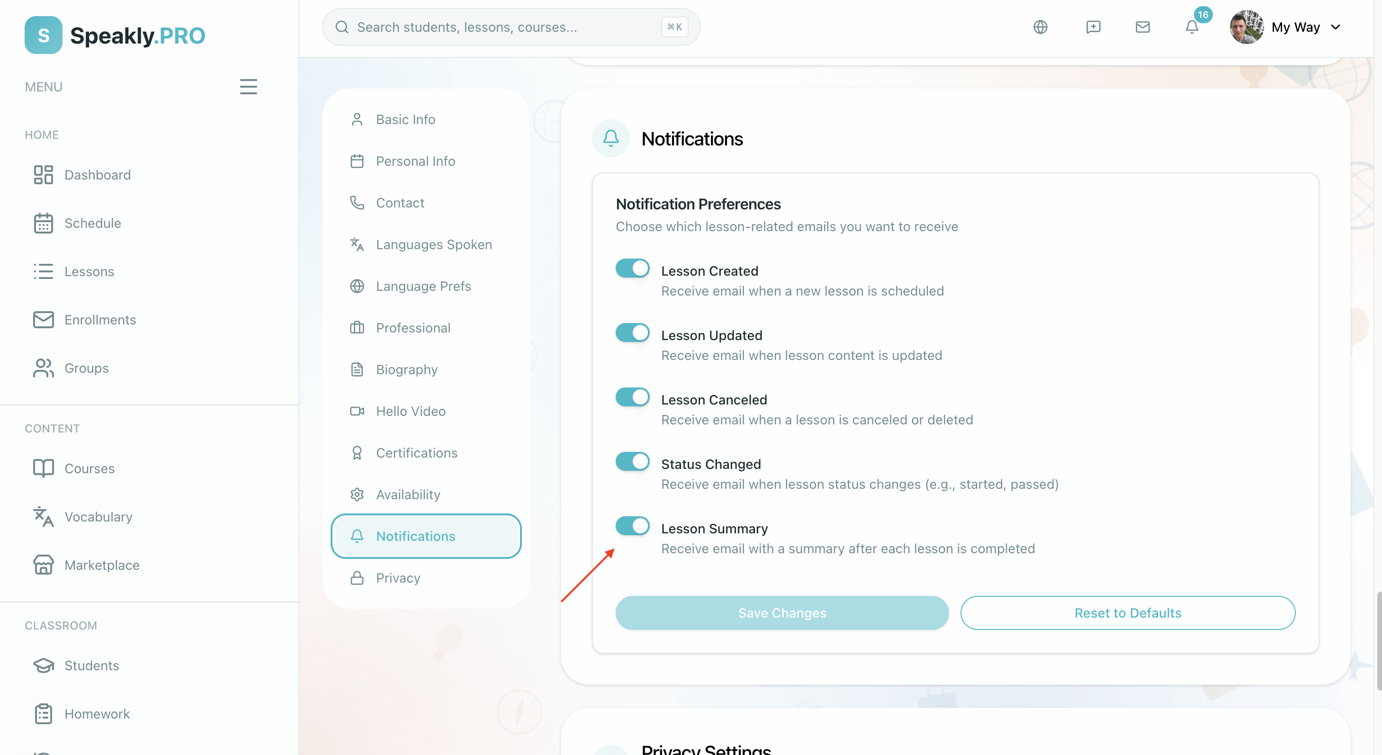This screenshot has width=1382, height=755.
Task: Click the Contact phone icon
Action: 357,203
